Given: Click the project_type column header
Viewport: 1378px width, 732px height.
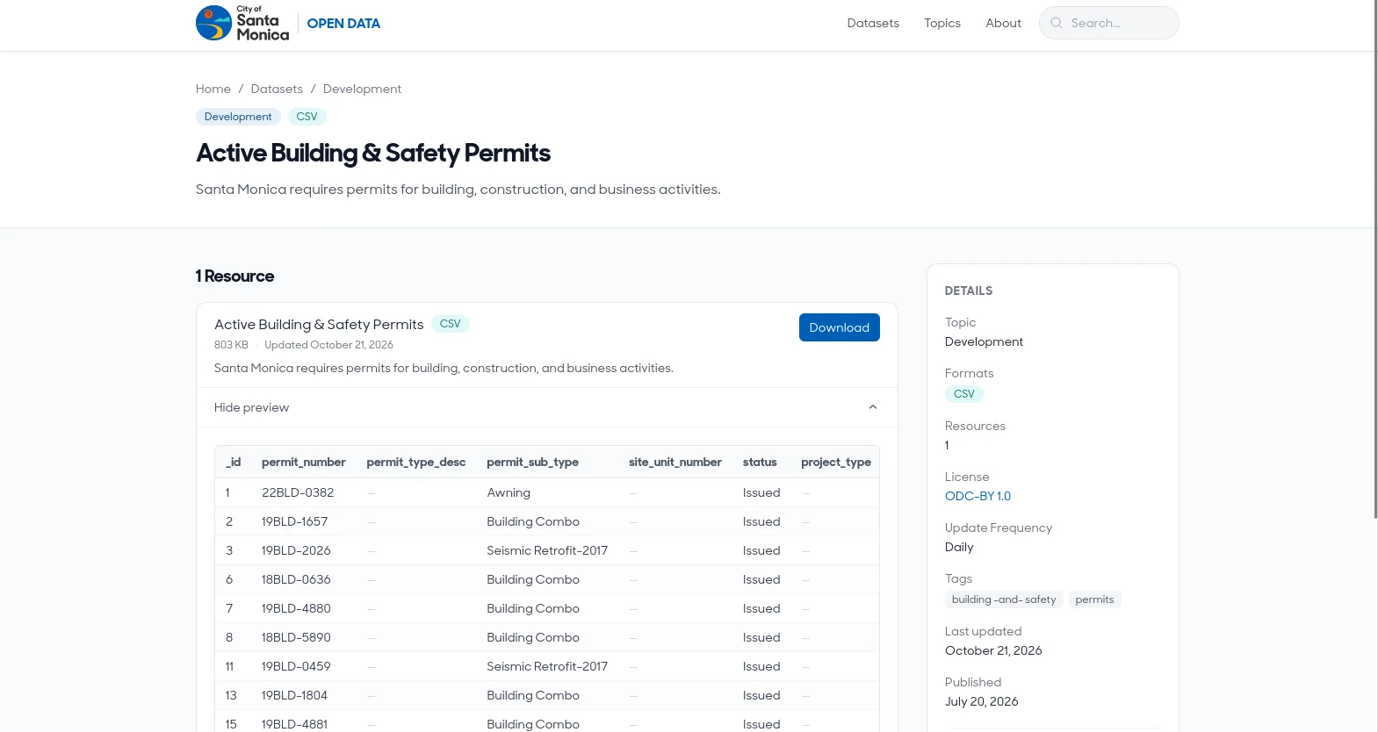Looking at the screenshot, I should pos(836,463).
